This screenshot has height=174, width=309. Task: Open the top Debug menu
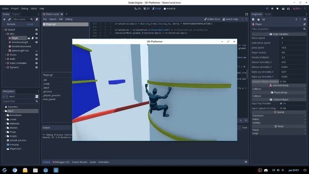click(25, 9)
